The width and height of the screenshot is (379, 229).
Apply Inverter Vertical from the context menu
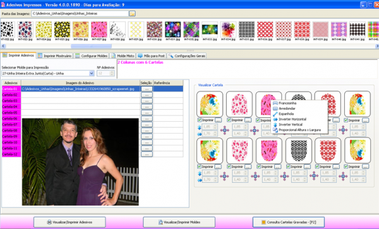point(291,124)
